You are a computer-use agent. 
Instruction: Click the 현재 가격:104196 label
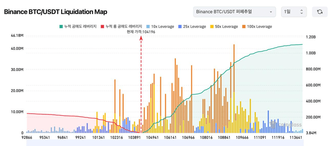141,32
